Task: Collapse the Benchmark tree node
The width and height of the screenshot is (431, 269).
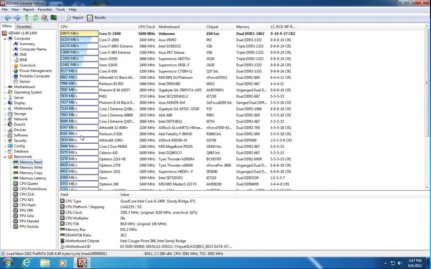Action: tap(5, 157)
